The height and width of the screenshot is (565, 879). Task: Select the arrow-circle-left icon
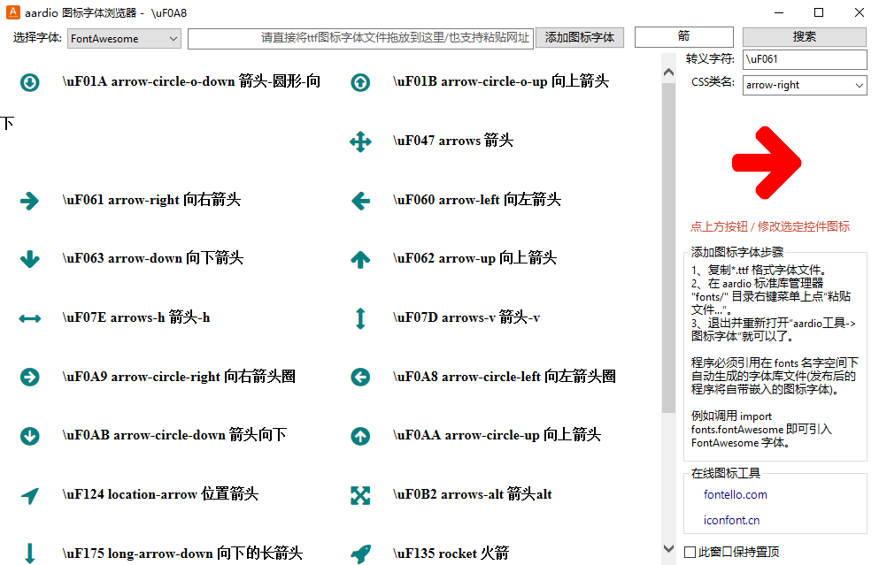pyautogui.click(x=360, y=378)
